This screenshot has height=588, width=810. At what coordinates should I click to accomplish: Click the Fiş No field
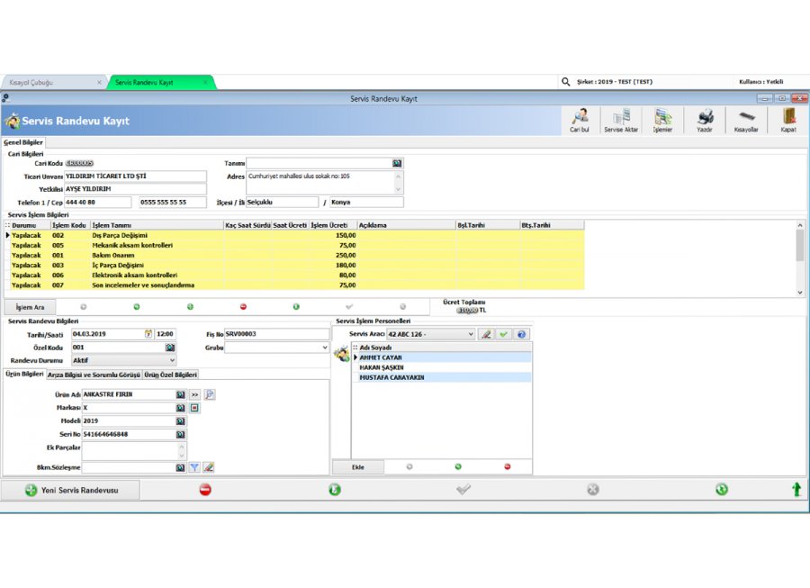tap(277, 334)
